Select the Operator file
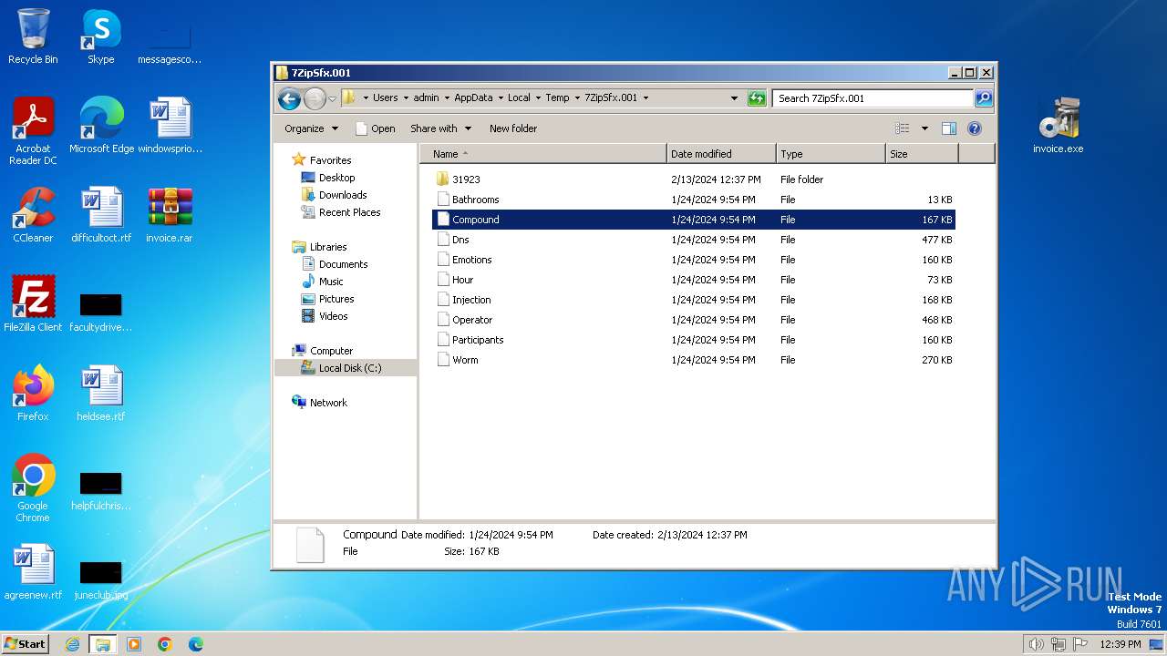 point(693,320)
